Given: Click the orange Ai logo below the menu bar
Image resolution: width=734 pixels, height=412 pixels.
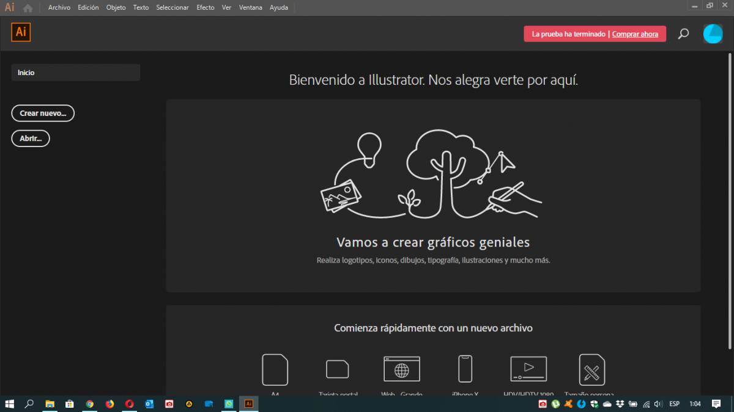Looking at the screenshot, I should [21, 32].
